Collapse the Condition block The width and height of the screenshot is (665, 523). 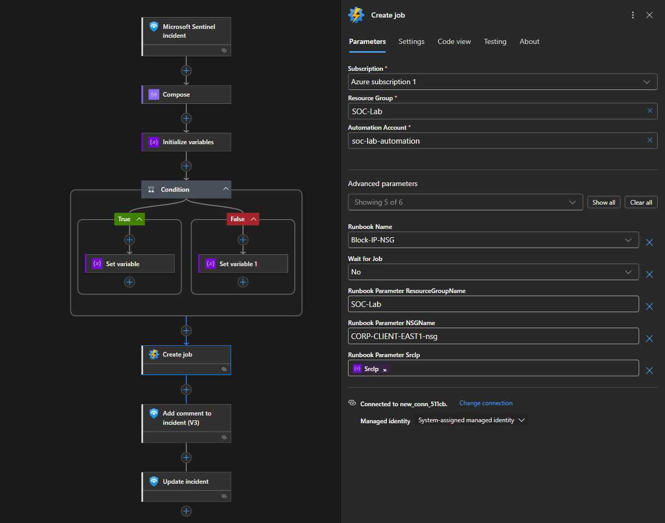click(225, 189)
